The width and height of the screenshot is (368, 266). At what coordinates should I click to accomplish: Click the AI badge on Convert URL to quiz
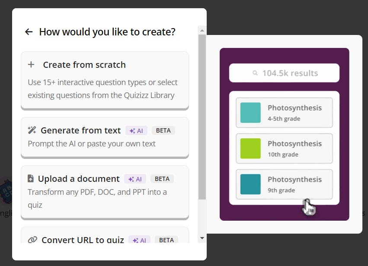139,240
